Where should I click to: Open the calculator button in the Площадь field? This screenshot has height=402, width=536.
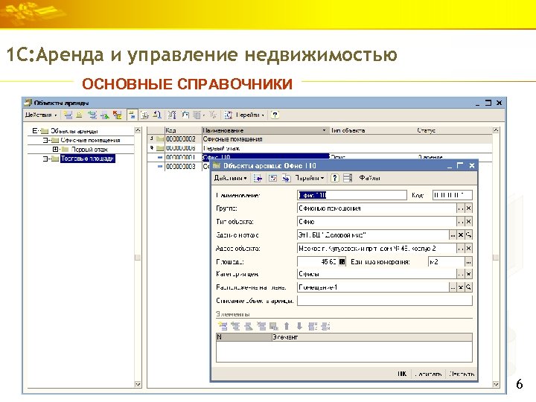point(342,262)
